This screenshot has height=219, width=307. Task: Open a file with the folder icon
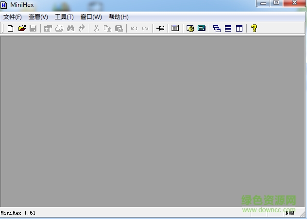pos(22,29)
